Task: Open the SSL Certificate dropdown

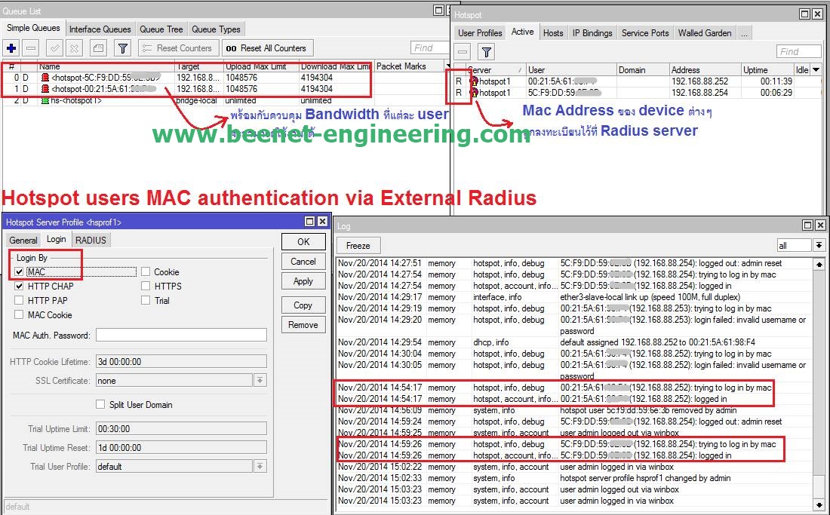Action: click(259, 380)
